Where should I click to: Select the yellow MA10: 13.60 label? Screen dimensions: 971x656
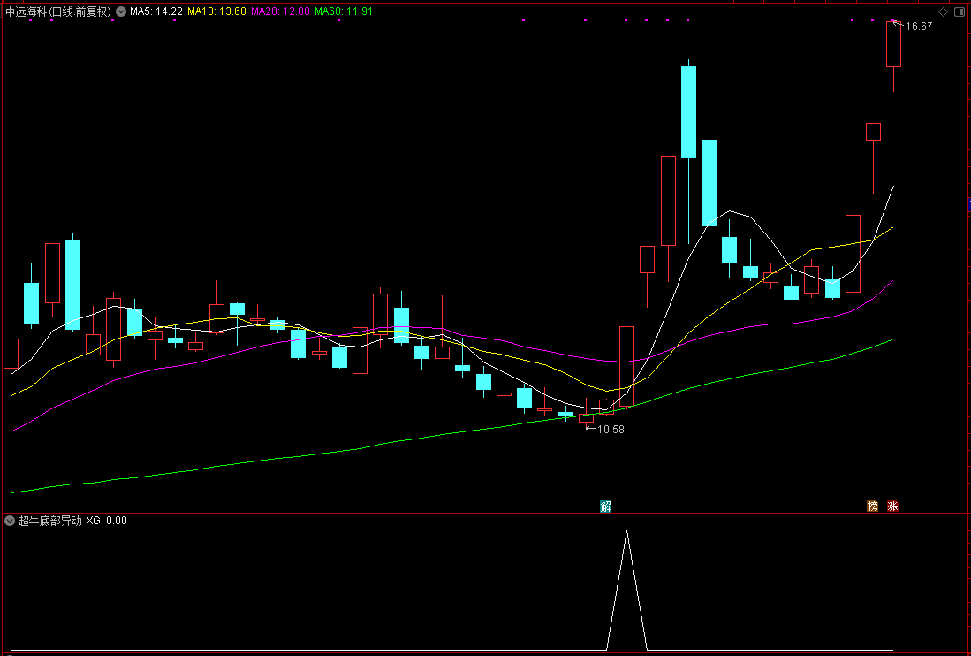pyautogui.click(x=216, y=11)
